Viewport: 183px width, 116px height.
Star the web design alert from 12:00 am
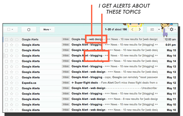coord(11,39)
